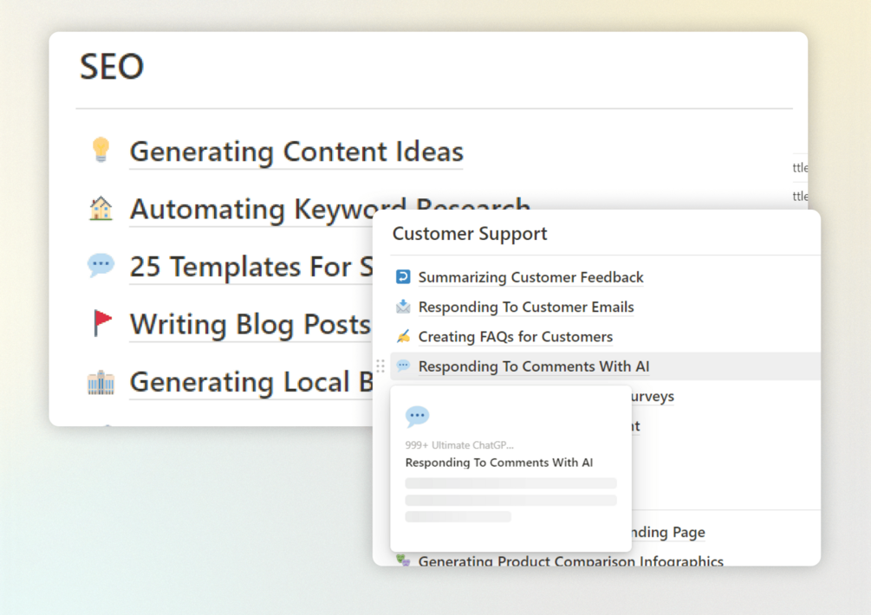Open Summarizing Customer Feedback link
This screenshot has width=871, height=615.
click(530, 277)
